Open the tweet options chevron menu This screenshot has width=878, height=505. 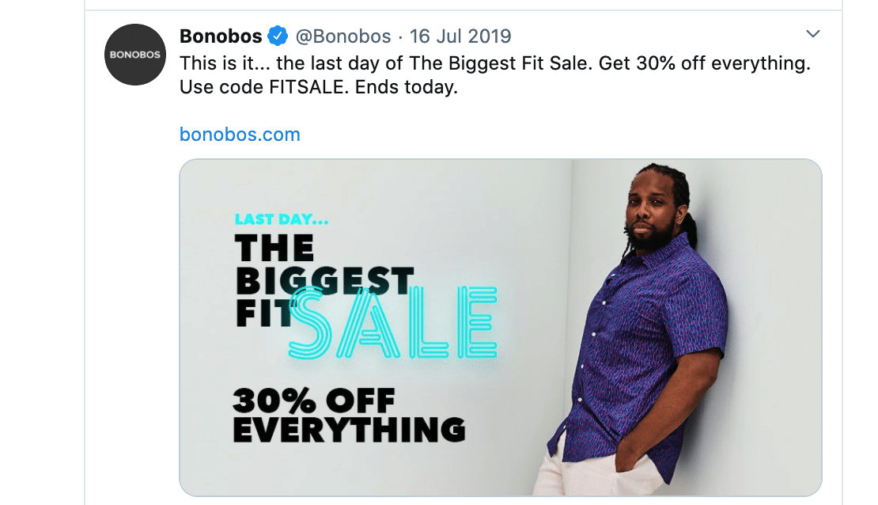click(812, 34)
